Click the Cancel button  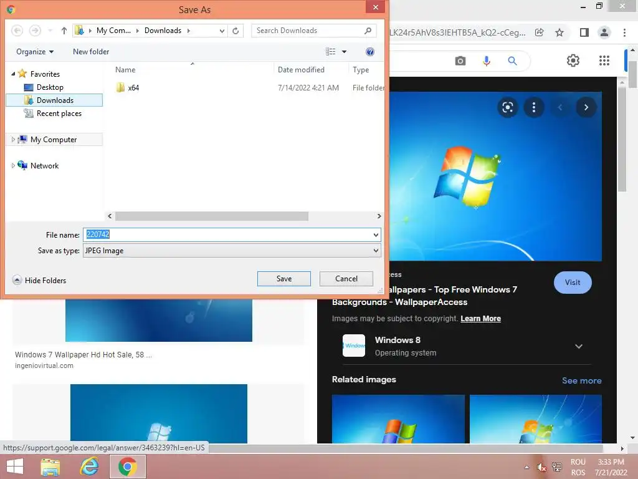(x=346, y=279)
